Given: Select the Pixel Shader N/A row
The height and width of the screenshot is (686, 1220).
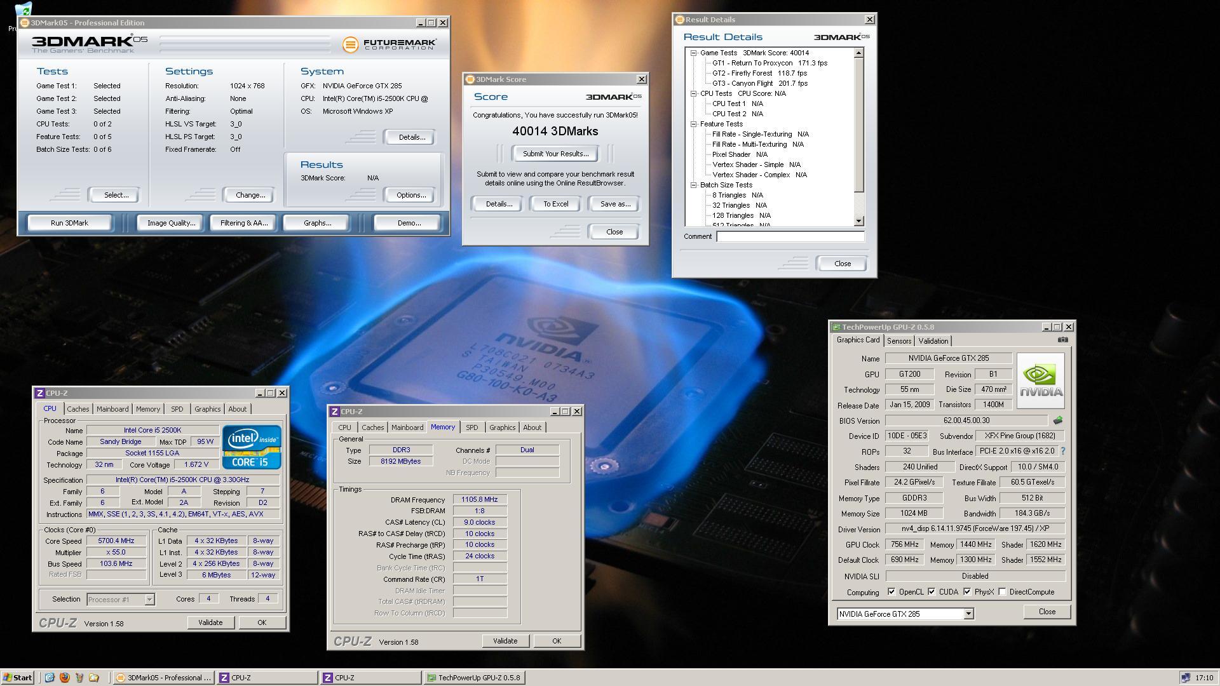Looking at the screenshot, I should [x=740, y=155].
